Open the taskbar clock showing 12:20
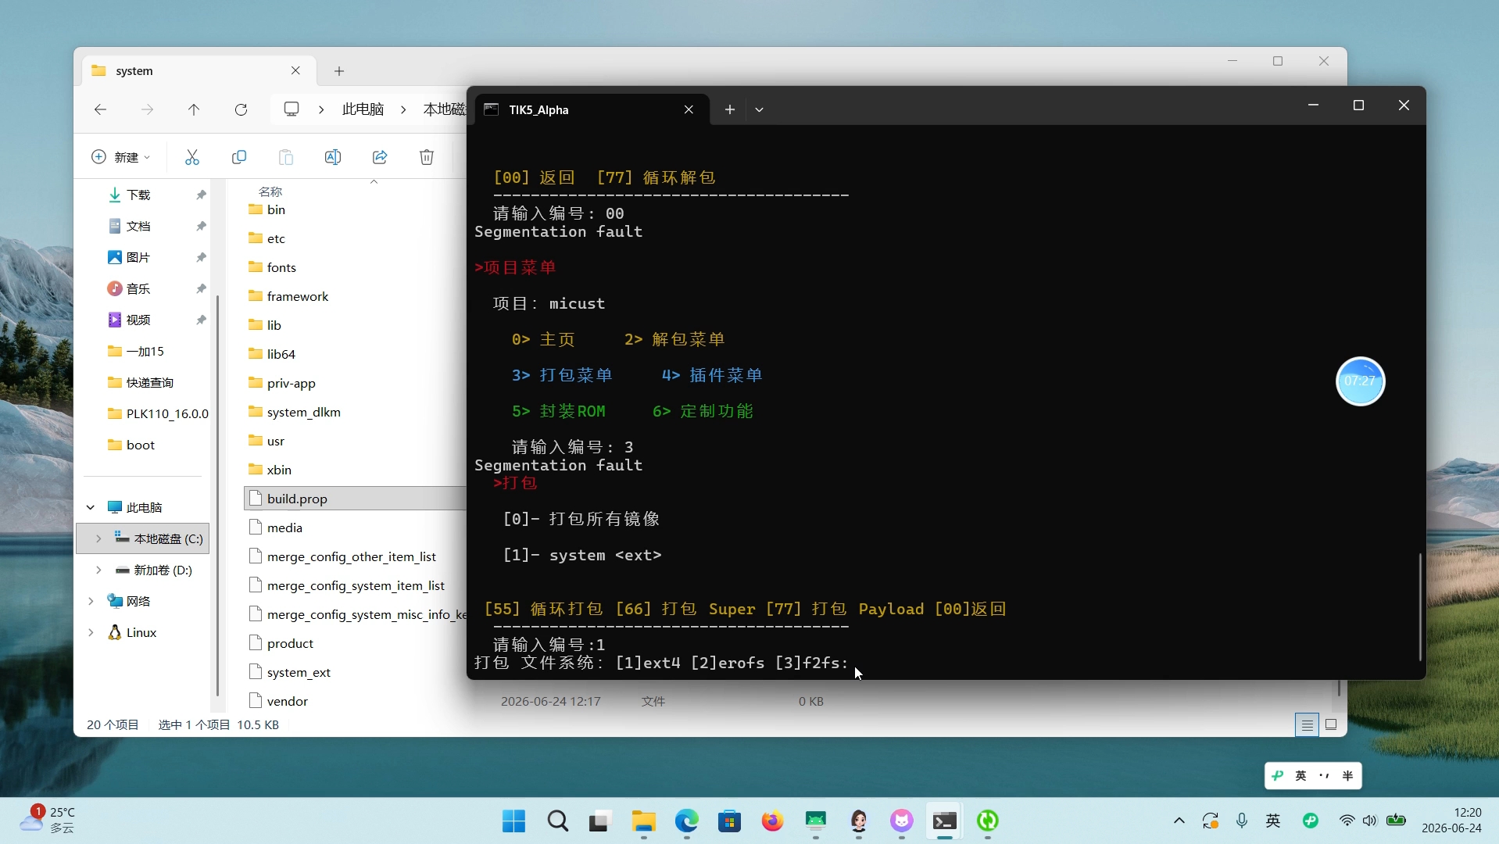The height and width of the screenshot is (844, 1499). point(1451,821)
